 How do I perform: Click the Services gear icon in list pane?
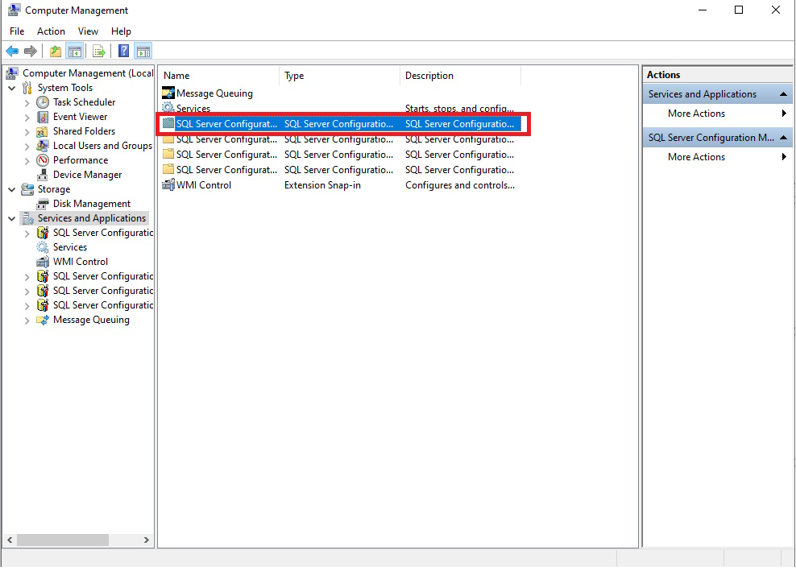pyautogui.click(x=168, y=106)
